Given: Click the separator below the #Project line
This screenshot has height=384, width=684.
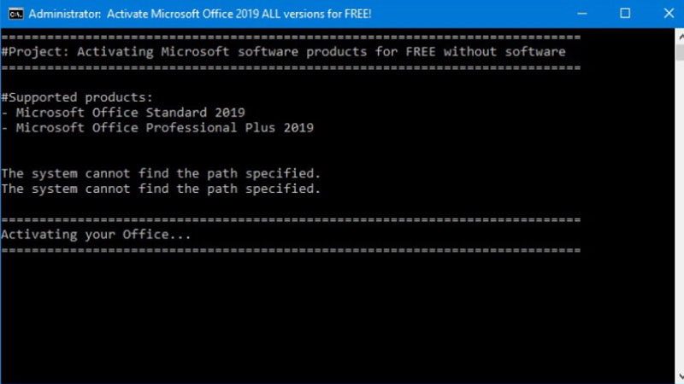Looking at the screenshot, I should 291,67.
